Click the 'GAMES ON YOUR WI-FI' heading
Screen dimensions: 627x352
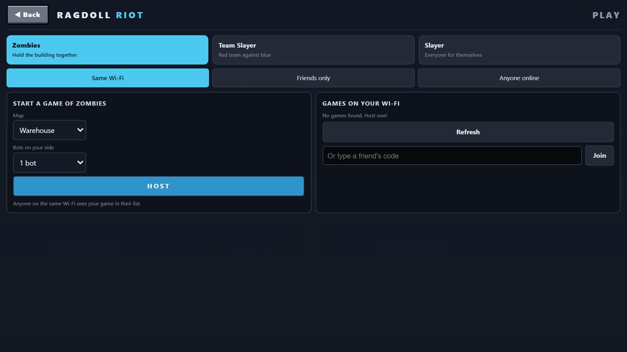pyautogui.click(x=361, y=104)
